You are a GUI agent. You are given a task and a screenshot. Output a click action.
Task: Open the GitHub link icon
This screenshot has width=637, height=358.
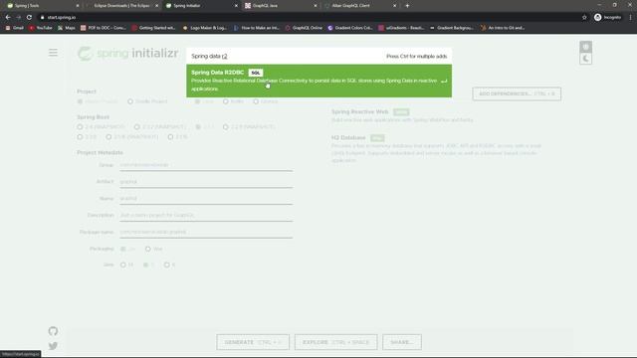point(53,331)
